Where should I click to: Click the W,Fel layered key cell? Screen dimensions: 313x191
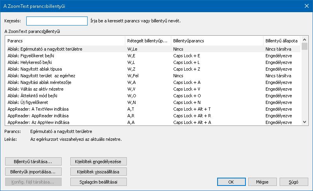tap(133, 76)
